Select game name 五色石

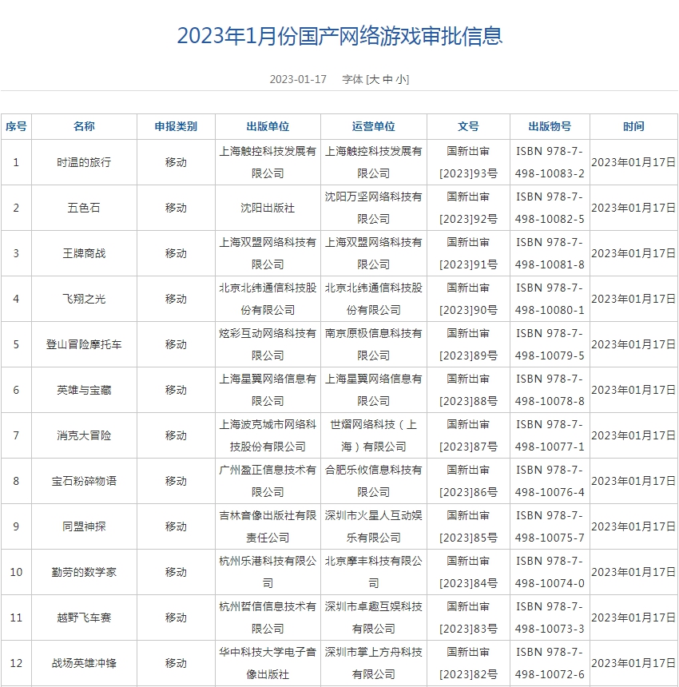pyautogui.click(x=84, y=208)
